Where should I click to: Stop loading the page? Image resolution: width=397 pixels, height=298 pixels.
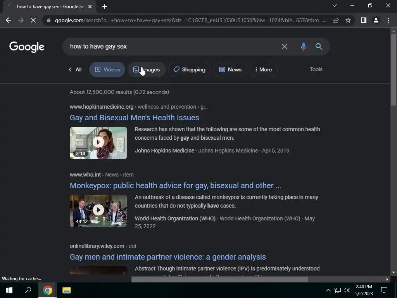click(x=33, y=20)
